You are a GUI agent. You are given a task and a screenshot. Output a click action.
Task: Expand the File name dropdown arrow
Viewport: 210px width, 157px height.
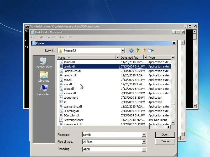point(144,134)
